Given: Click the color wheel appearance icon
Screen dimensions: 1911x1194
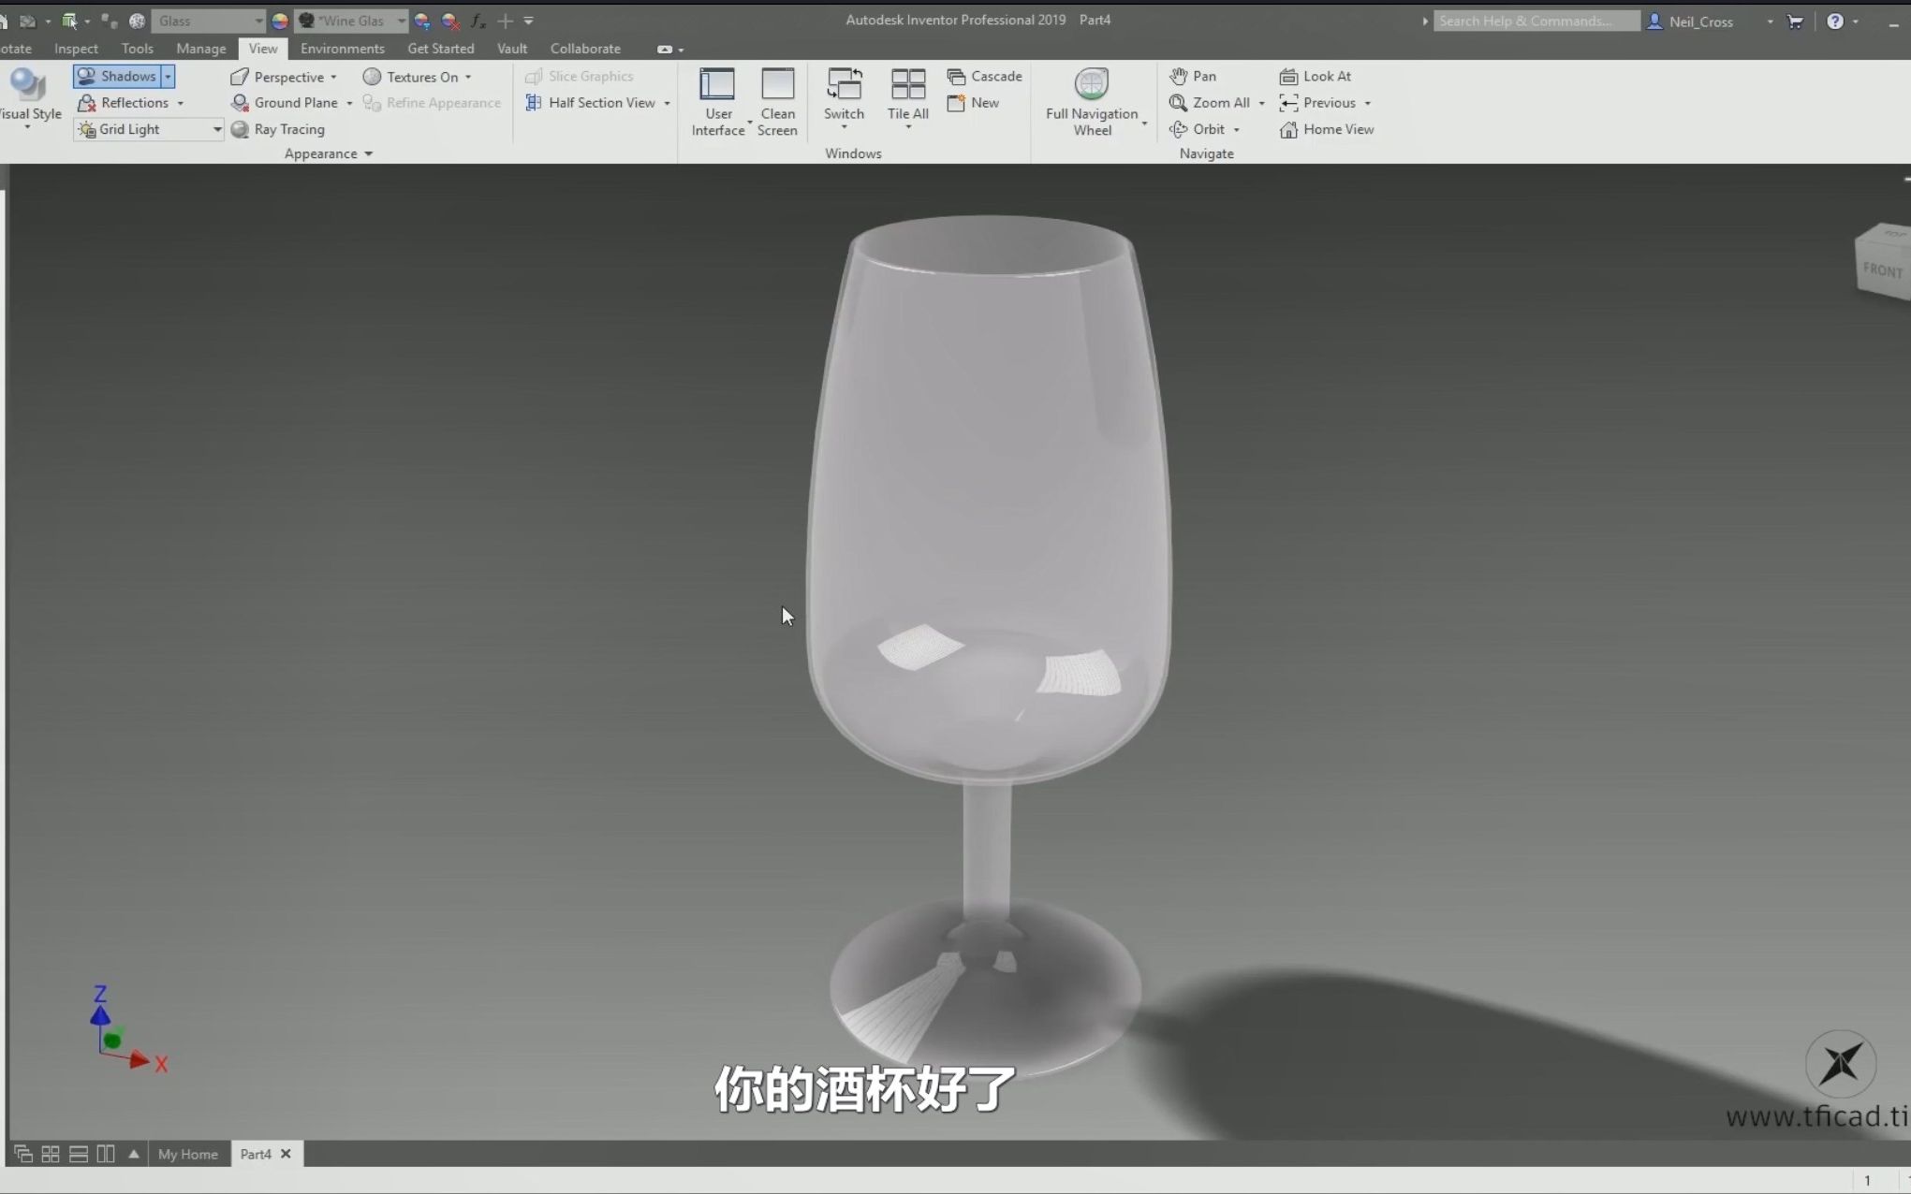Looking at the screenshot, I should tap(279, 21).
